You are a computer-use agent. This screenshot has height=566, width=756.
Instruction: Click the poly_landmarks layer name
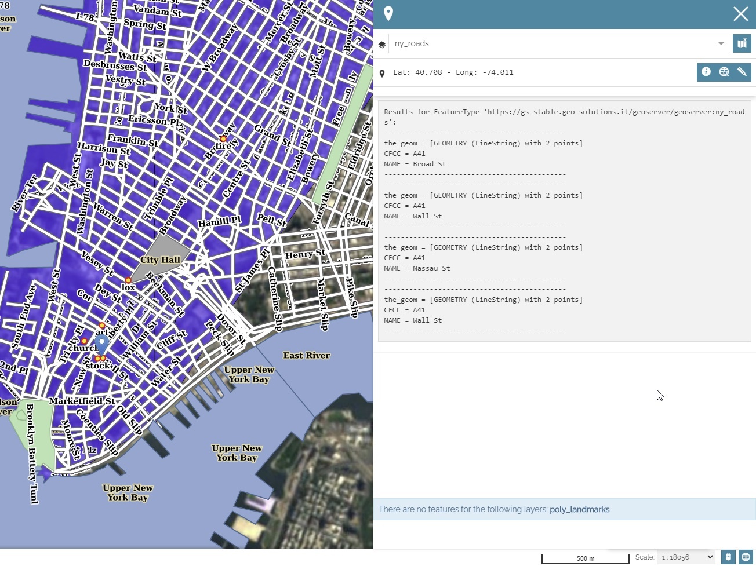click(x=580, y=510)
